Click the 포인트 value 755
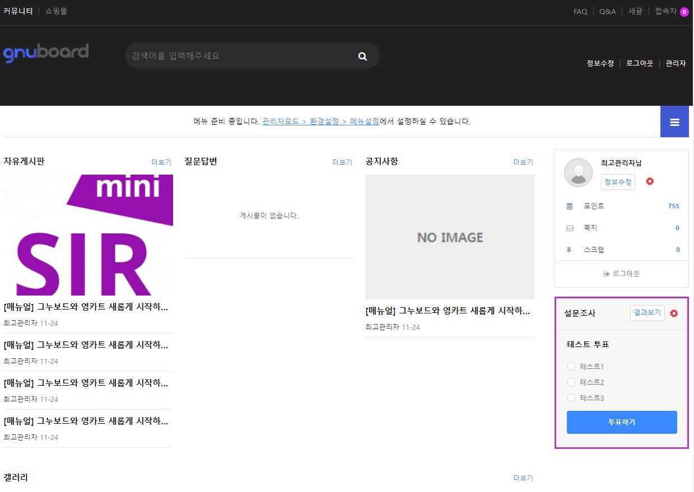The height and width of the screenshot is (492, 694). click(x=673, y=206)
